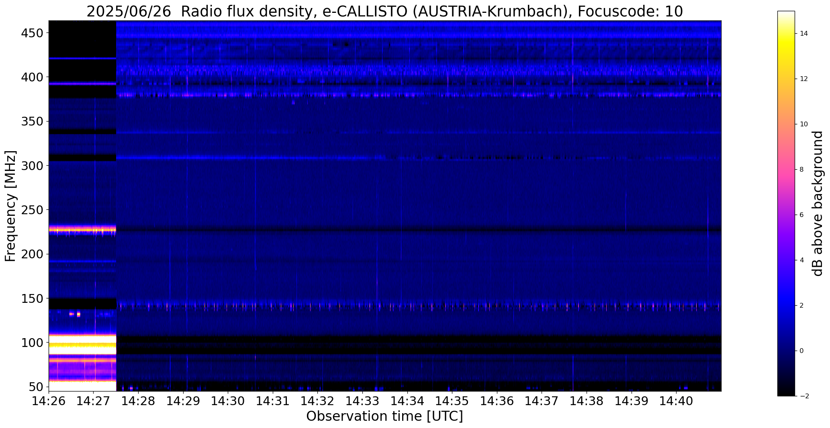Click the 14:34 time tick label
Viewport: 830px width, 428px height.
407,401
